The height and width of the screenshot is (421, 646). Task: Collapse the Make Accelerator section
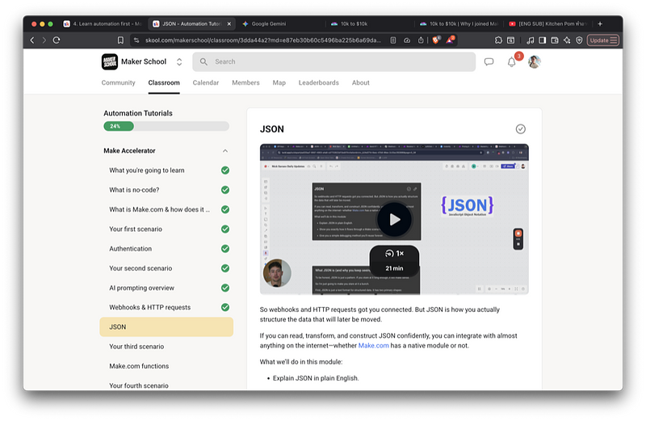225,151
